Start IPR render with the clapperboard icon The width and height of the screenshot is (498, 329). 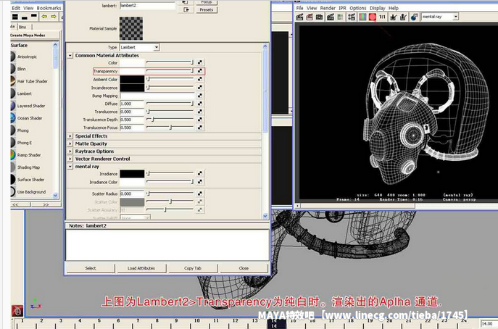[331, 17]
